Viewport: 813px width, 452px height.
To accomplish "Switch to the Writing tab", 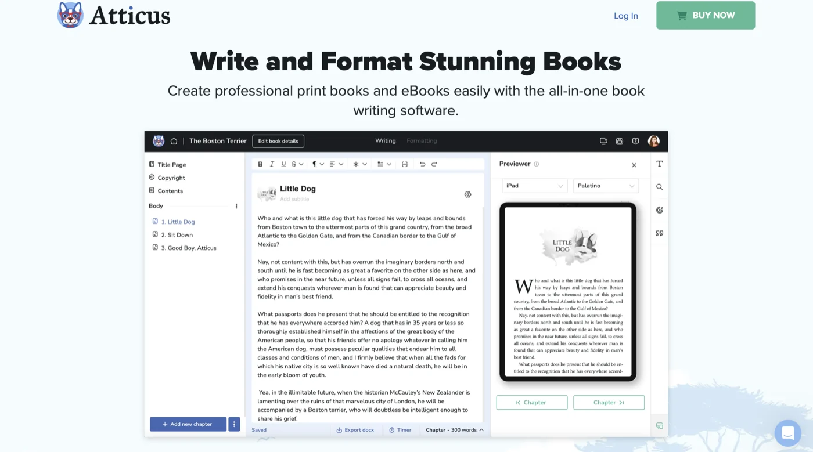I will point(386,141).
